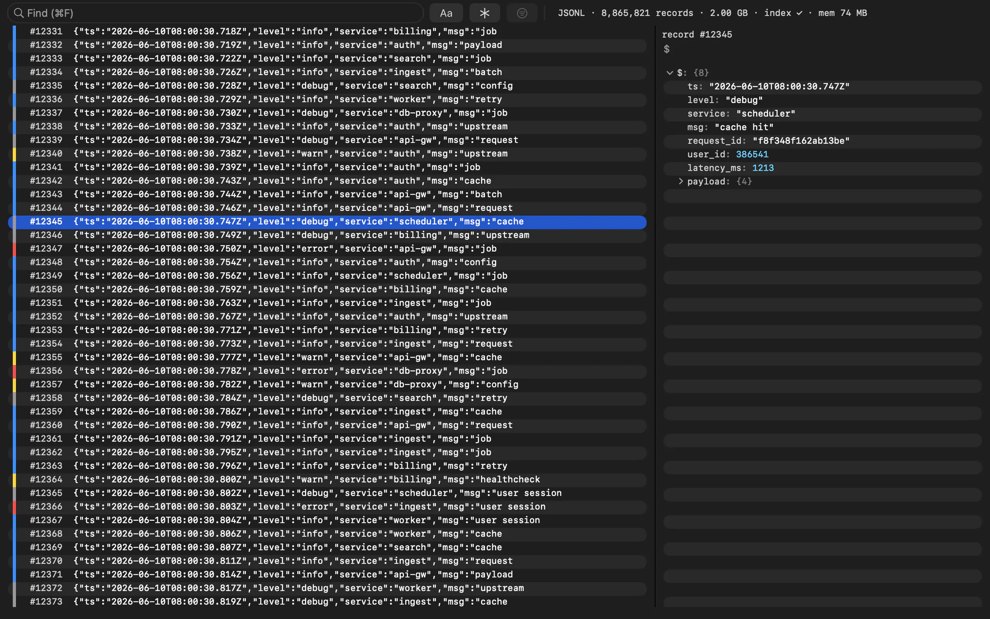This screenshot has height=619, width=990.
Task: Click the JSONL format label
Action: pos(571,13)
